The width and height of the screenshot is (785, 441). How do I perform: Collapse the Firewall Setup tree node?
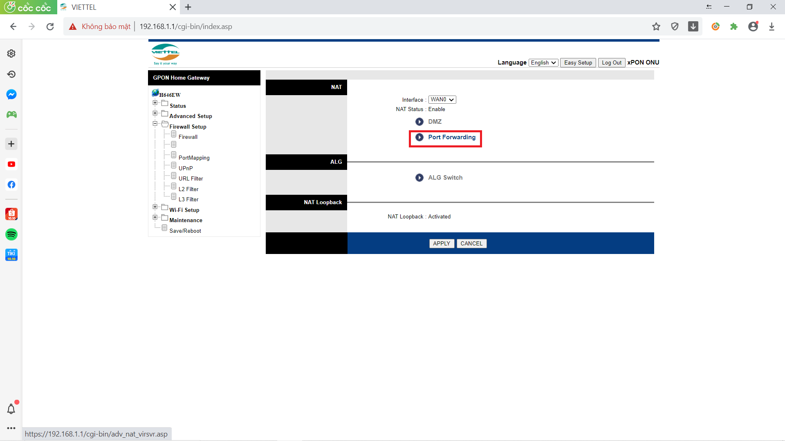coord(155,123)
